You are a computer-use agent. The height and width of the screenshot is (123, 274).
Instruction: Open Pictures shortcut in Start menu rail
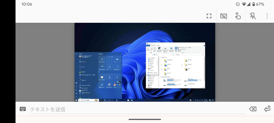tap(76, 90)
